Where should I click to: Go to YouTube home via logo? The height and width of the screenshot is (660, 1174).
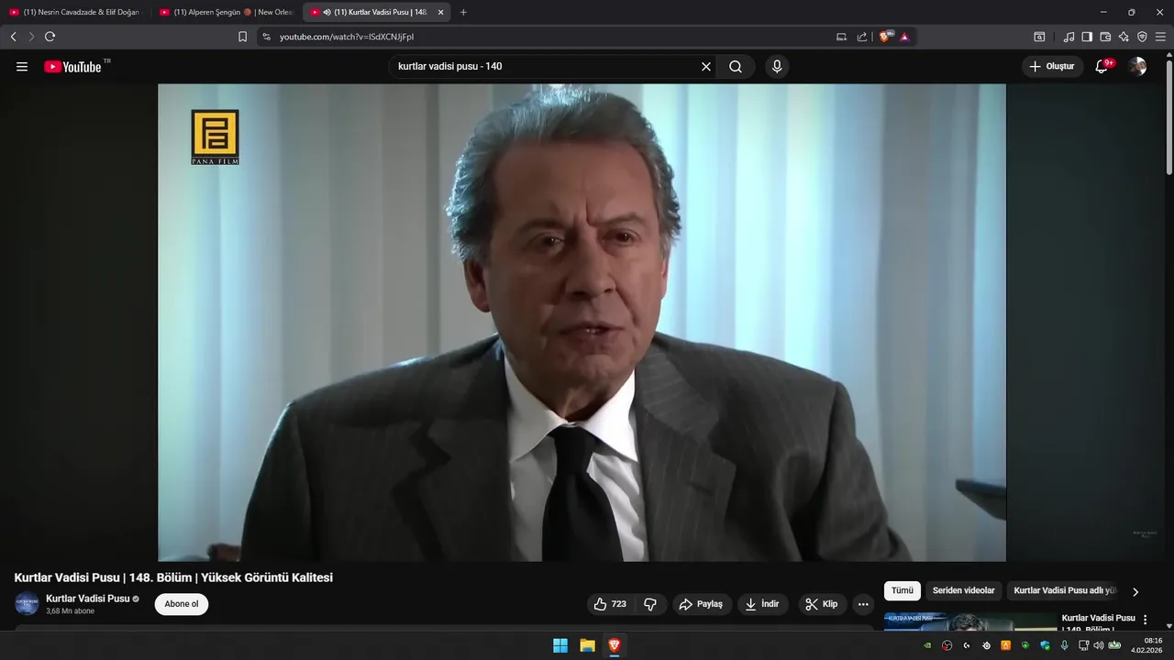(x=72, y=67)
